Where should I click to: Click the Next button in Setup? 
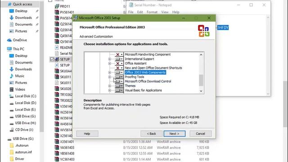pyautogui.click(x=175, y=134)
